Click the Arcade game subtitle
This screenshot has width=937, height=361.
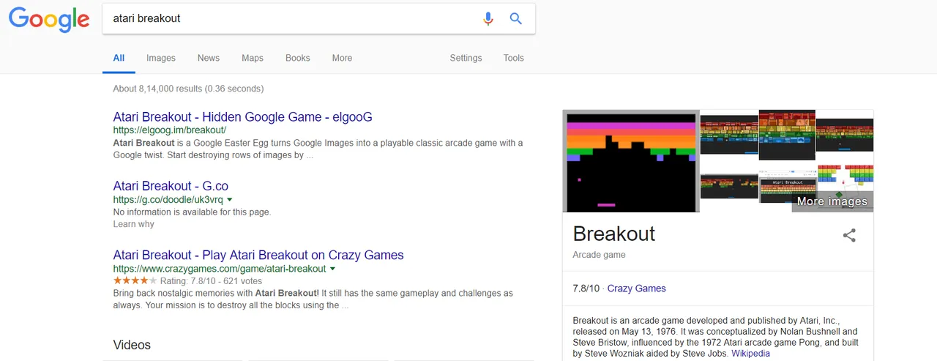600,255
